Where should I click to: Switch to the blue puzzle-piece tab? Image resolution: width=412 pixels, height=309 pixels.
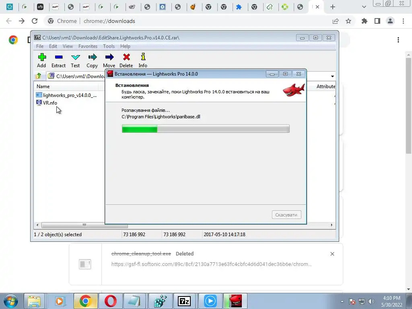(x=239, y=7)
